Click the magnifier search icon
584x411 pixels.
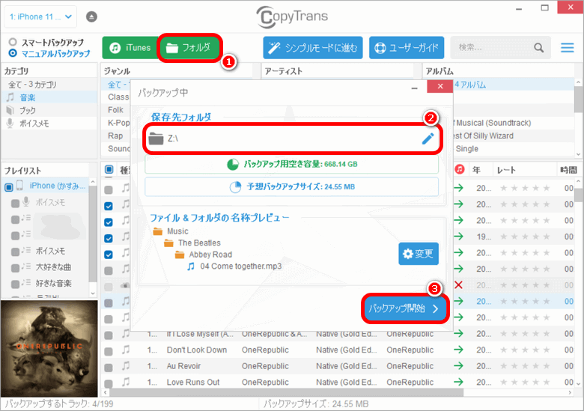coord(538,48)
